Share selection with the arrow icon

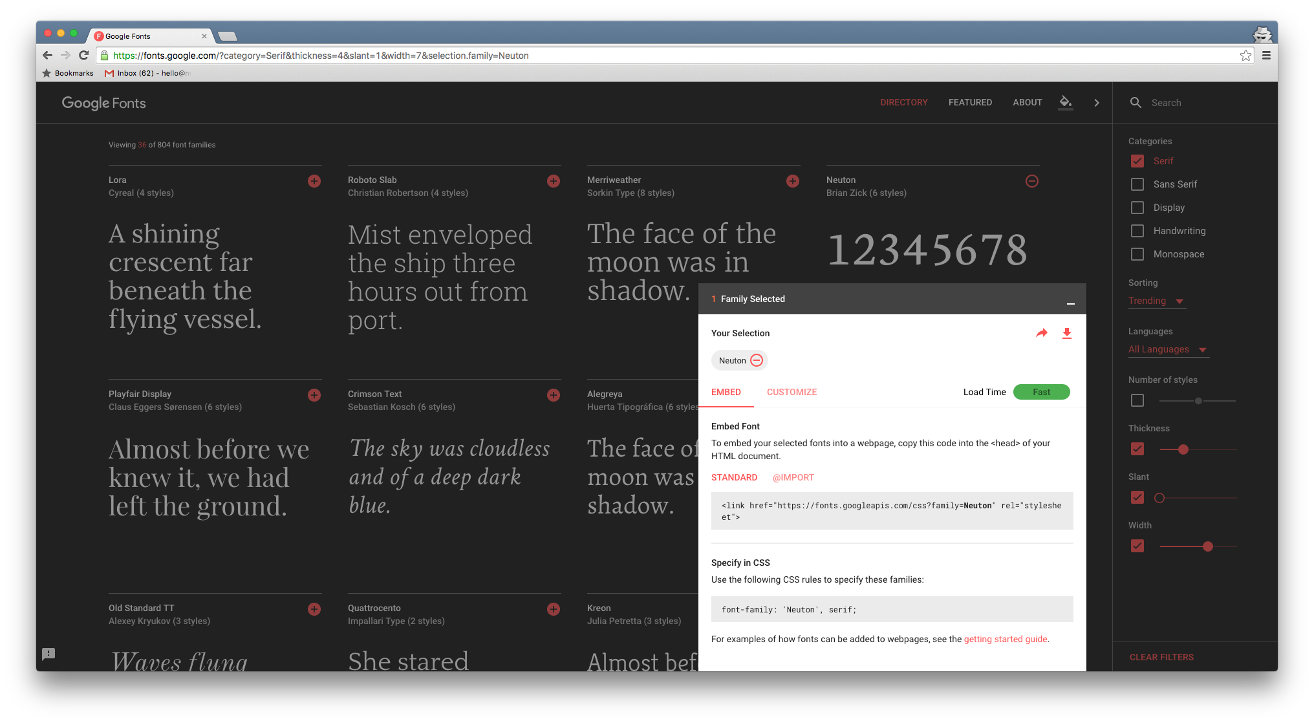pyautogui.click(x=1041, y=333)
